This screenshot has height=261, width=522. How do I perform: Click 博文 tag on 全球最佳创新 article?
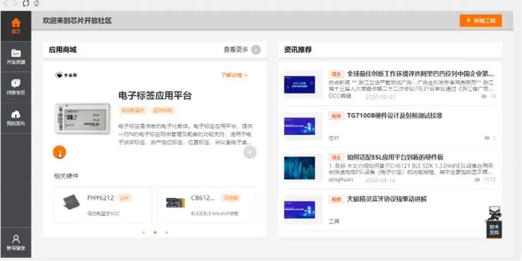coord(336,74)
